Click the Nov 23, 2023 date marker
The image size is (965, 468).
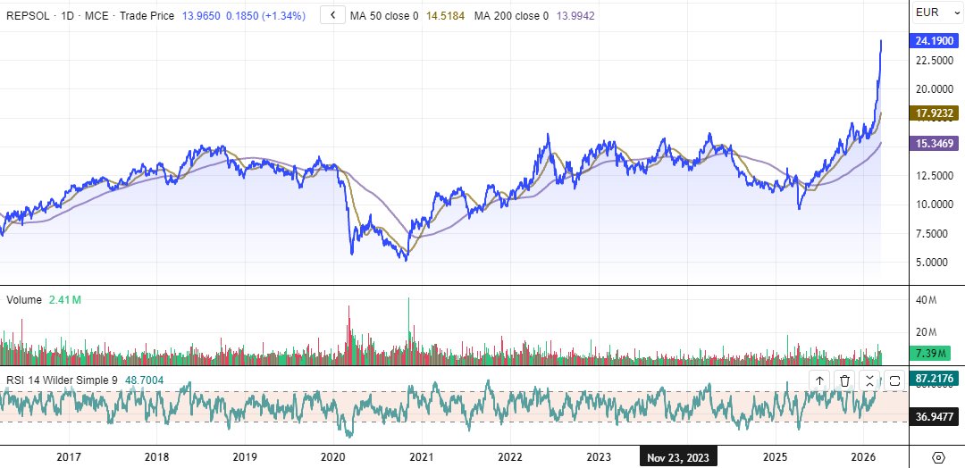(x=677, y=457)
